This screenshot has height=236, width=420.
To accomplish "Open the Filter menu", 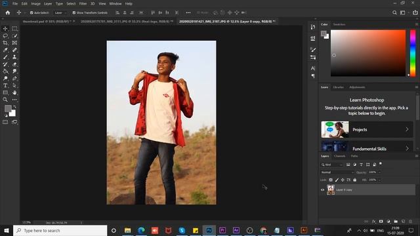I will click(x=83, y=4).
